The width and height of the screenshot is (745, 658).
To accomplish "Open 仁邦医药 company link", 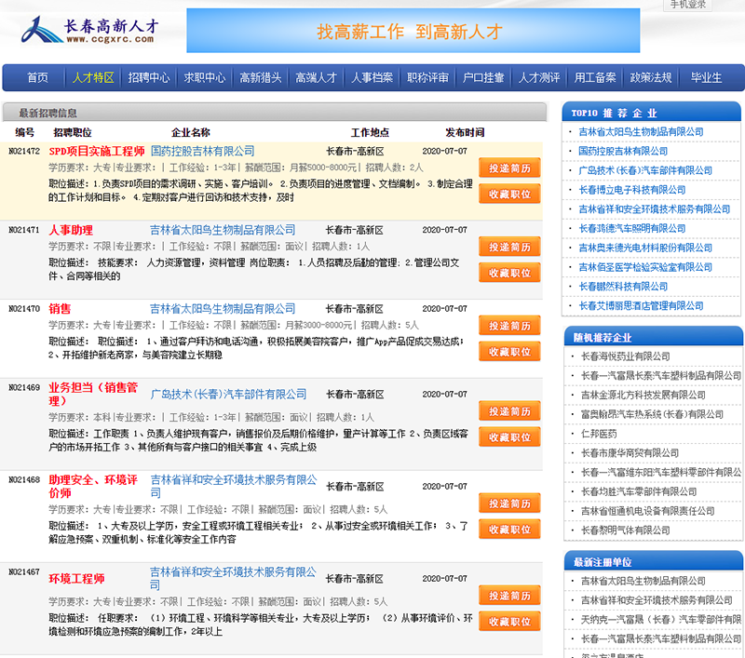I will (x=599, y=434).
